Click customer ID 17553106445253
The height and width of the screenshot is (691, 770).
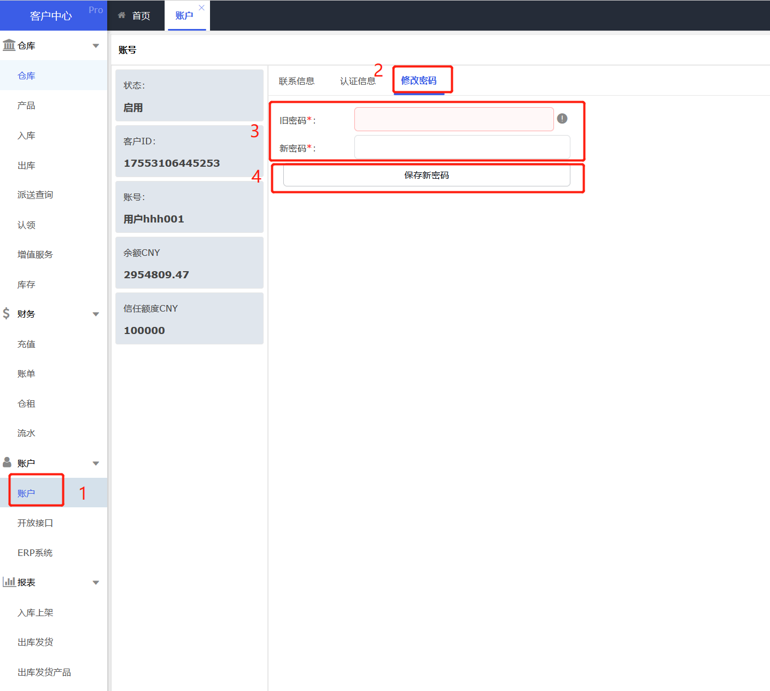pyautogui.click(x=172, y=163)
